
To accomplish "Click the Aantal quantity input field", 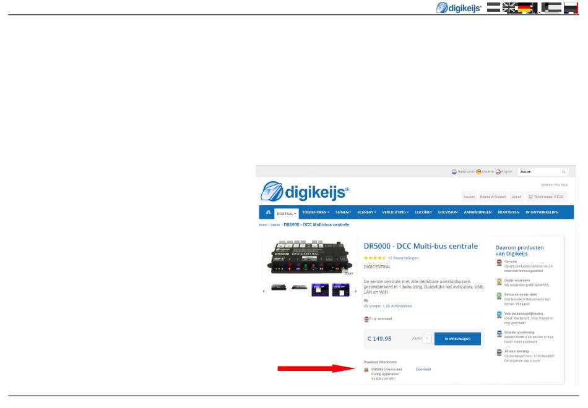I will 427,338.
